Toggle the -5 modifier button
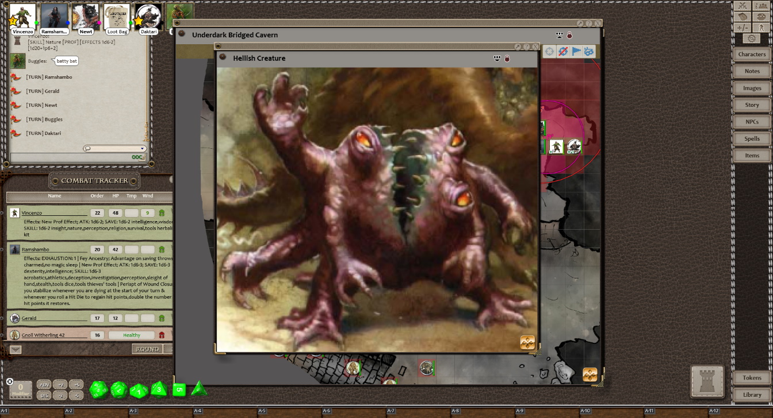Image resolution: width=773 pixels, height=418 pixels. point(77,395)
